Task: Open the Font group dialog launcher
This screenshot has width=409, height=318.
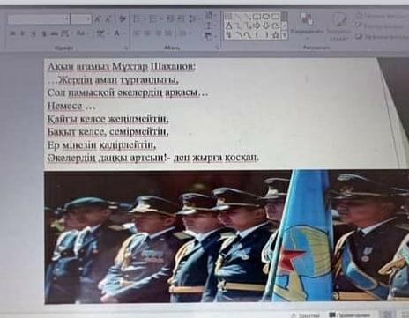Action: click(x=127, y=48)
